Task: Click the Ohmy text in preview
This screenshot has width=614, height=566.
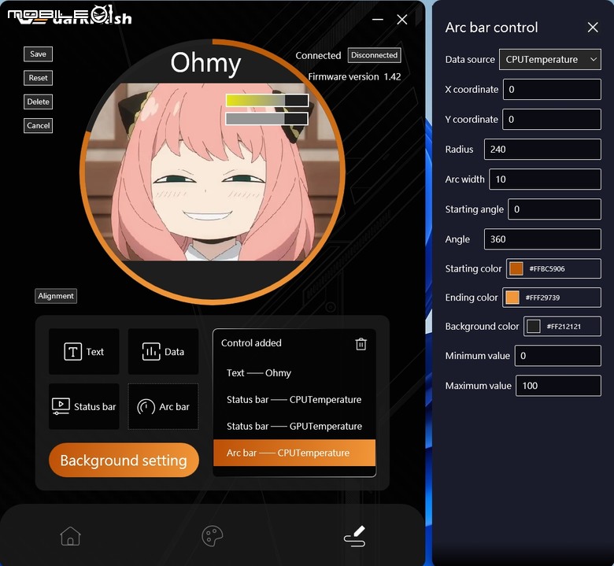Action: point(205,63)
